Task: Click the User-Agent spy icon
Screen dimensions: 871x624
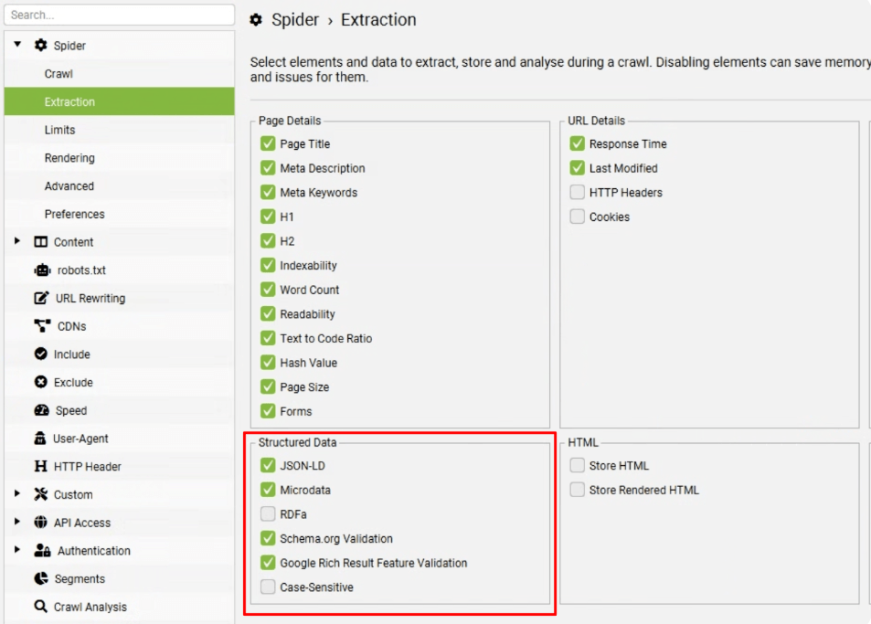Action: (40, 438)
